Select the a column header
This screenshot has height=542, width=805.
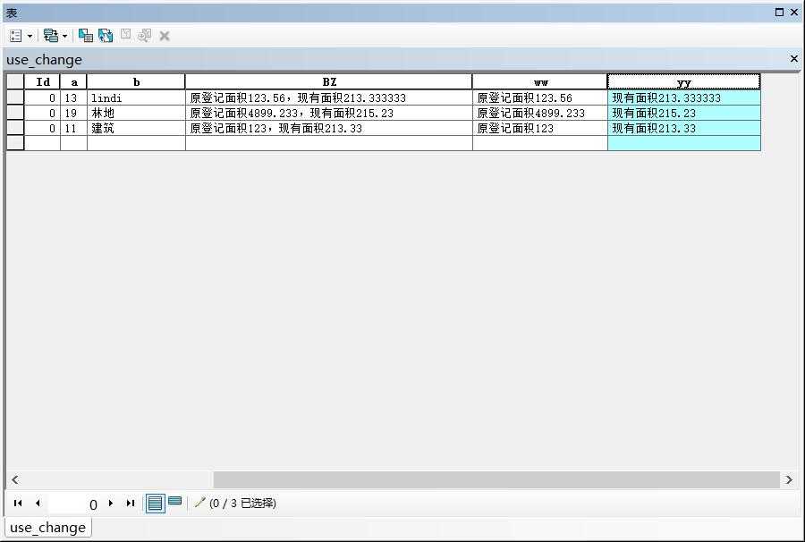(74, 81)
